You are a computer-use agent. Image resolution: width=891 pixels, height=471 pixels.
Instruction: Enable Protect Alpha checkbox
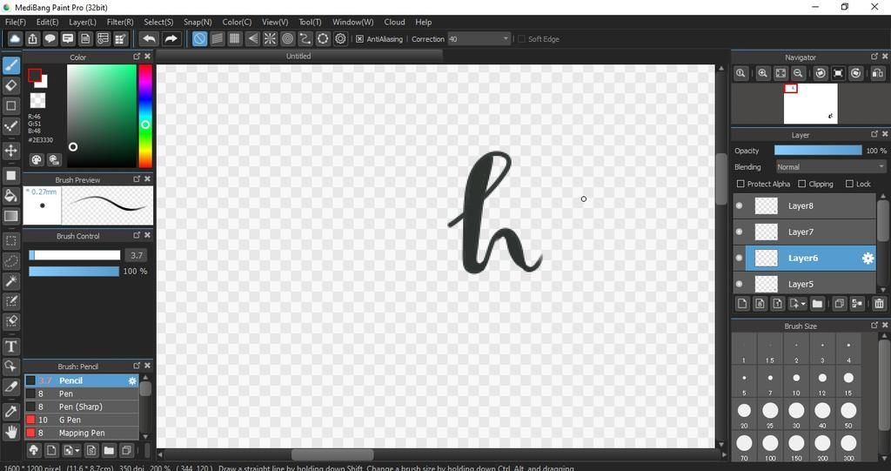740,184
